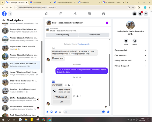
Task: React to the Phone number card
Action: [74, 96]
